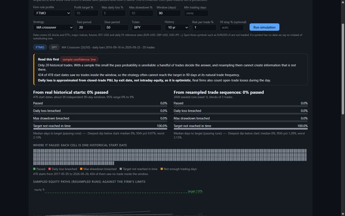The image size is (345, 216).
Task: Click 'equity %' chart axis label
Action: [x=39, y=190]
